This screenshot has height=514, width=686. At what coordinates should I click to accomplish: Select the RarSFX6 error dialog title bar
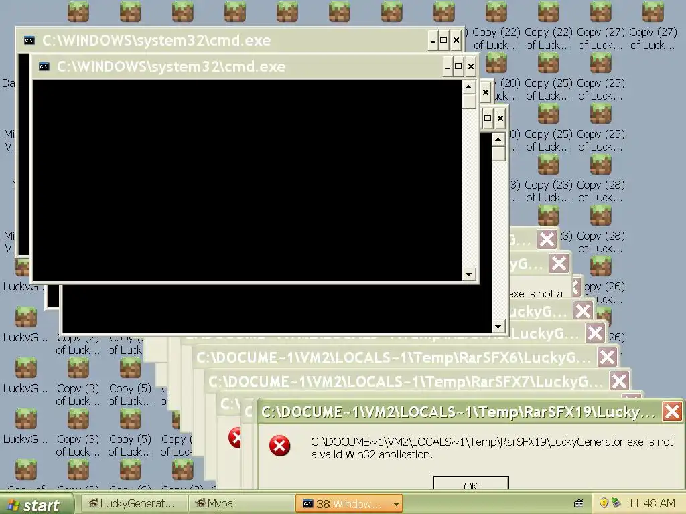pyautogui.click(x=393, y=357)
